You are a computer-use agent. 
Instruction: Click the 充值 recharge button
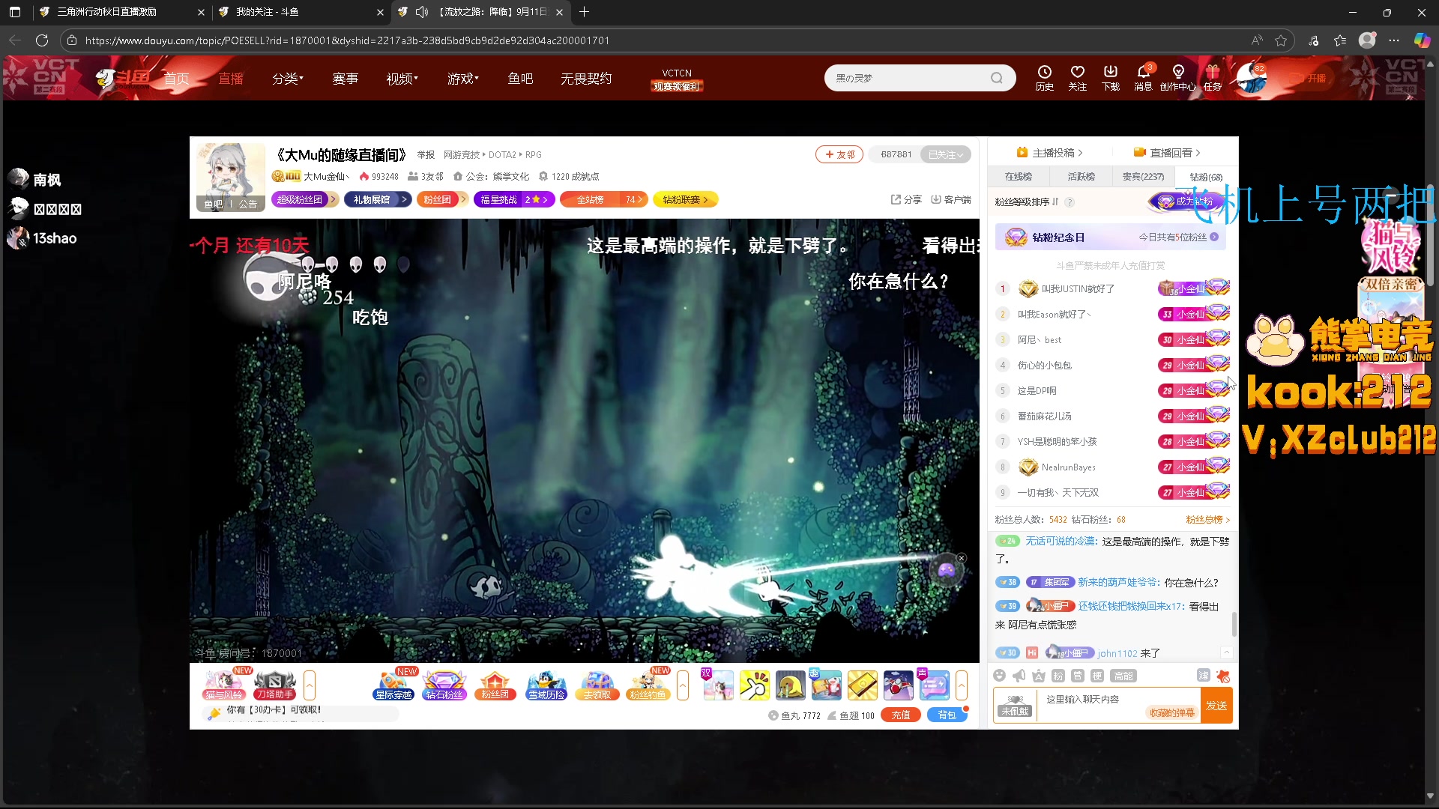(900, 715)
